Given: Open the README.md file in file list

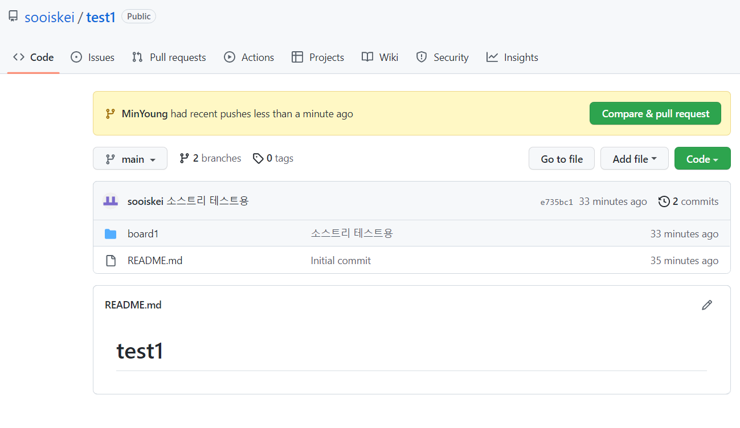Looking at the screenshot, I should [155, 260].
